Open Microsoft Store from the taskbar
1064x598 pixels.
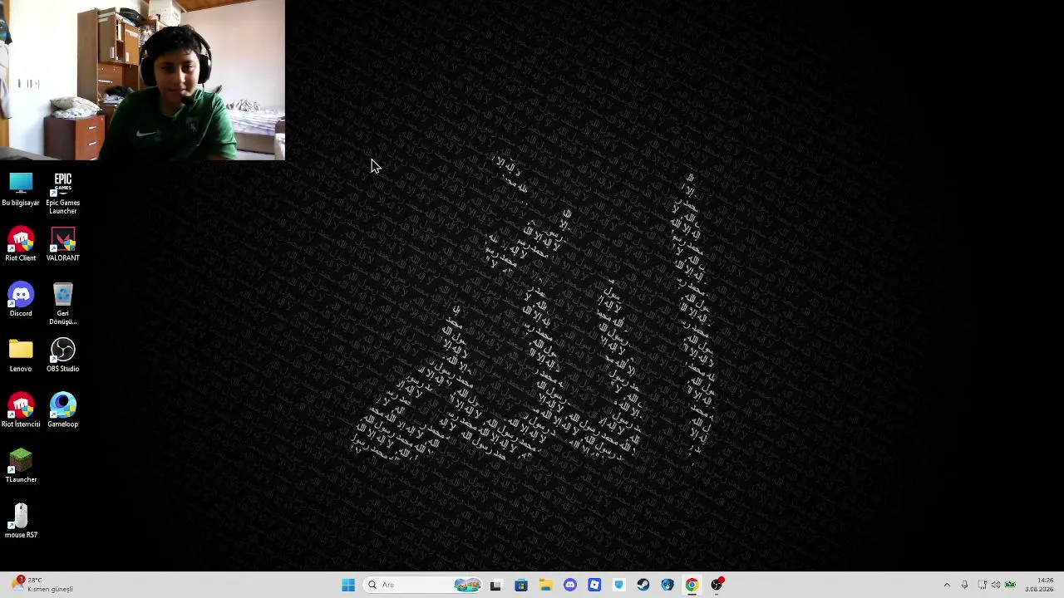tap(521, 585)
